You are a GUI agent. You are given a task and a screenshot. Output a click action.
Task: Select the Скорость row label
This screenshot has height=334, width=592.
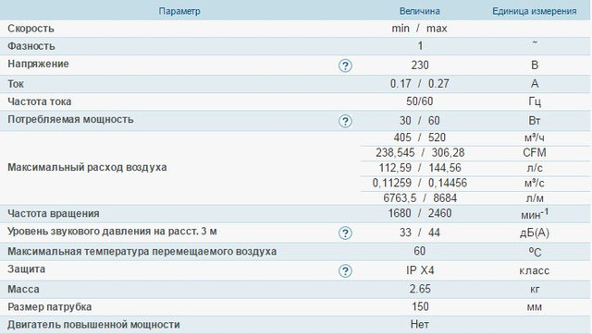31,29
